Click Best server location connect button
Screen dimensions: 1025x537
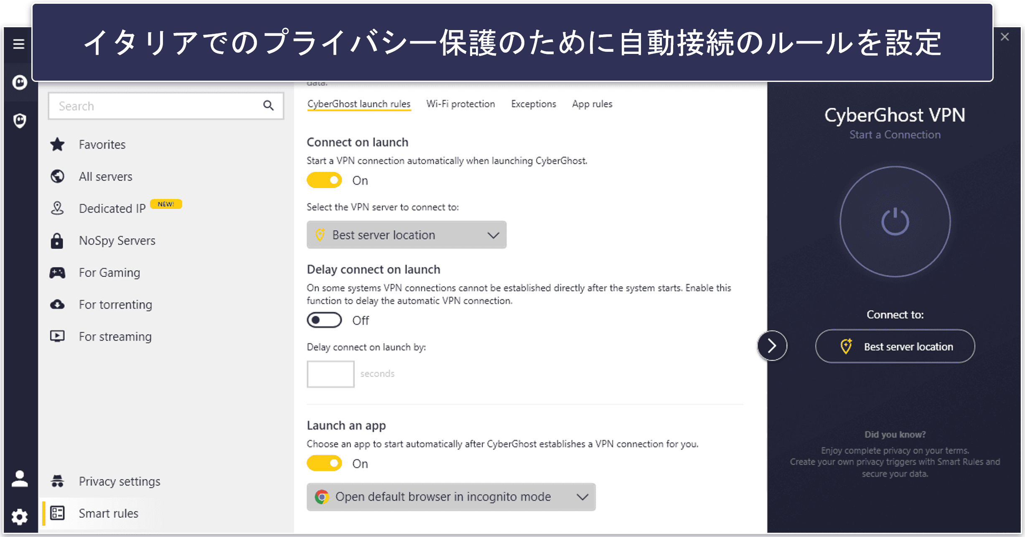tap(895, 346)
